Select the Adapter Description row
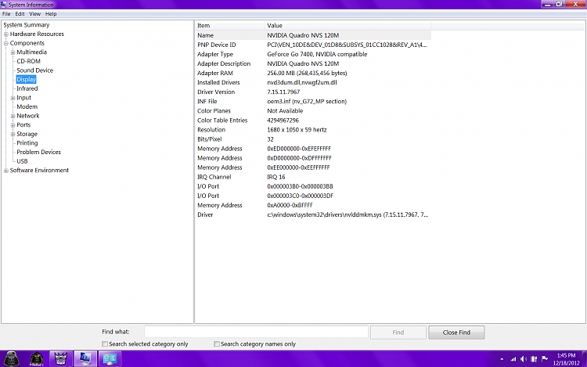 pos(313,63)
